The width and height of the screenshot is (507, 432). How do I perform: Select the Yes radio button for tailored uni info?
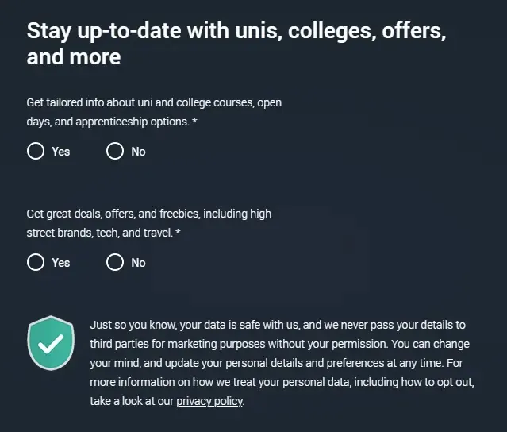(36, 152)
